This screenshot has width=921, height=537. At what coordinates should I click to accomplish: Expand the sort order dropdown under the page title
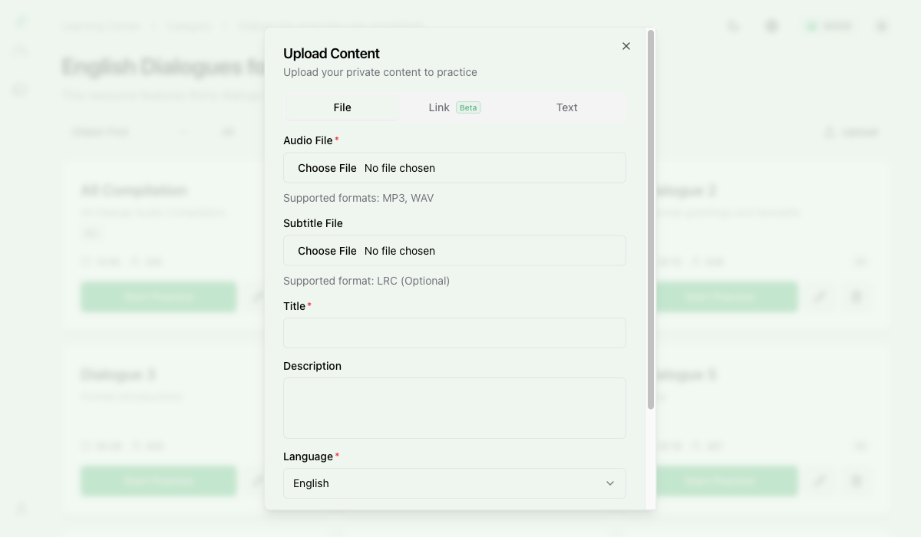(129, 132)
